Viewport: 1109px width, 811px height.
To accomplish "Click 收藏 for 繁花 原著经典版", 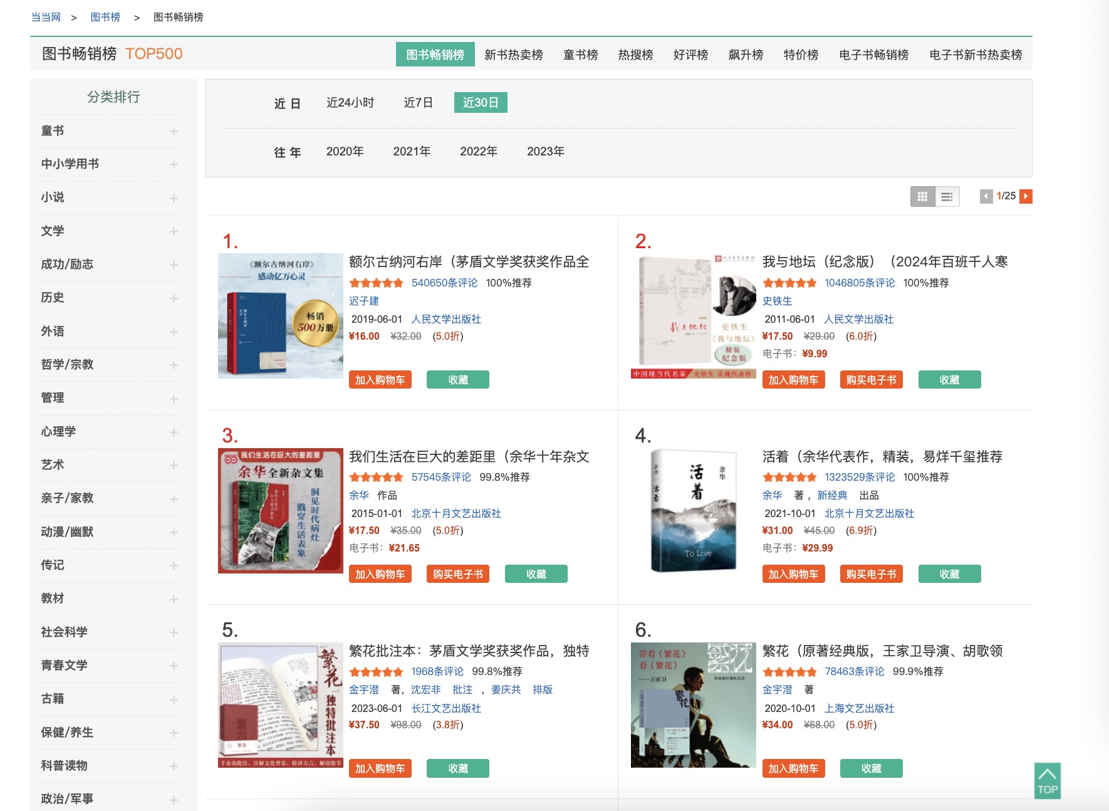I will pyautogui.click(x=871, y=768).
